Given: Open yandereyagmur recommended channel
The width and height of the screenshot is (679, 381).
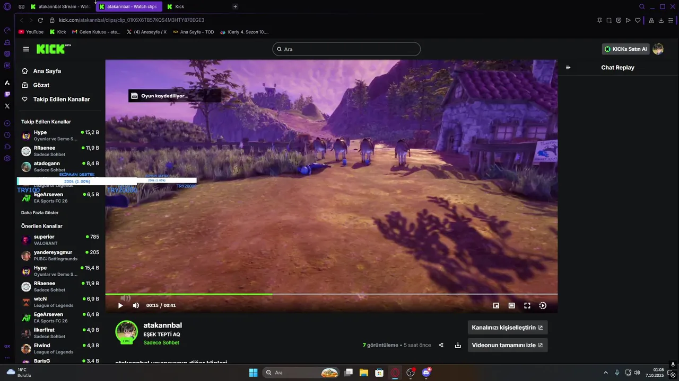Looking at the screenshot, I should [x=60, y=256].
